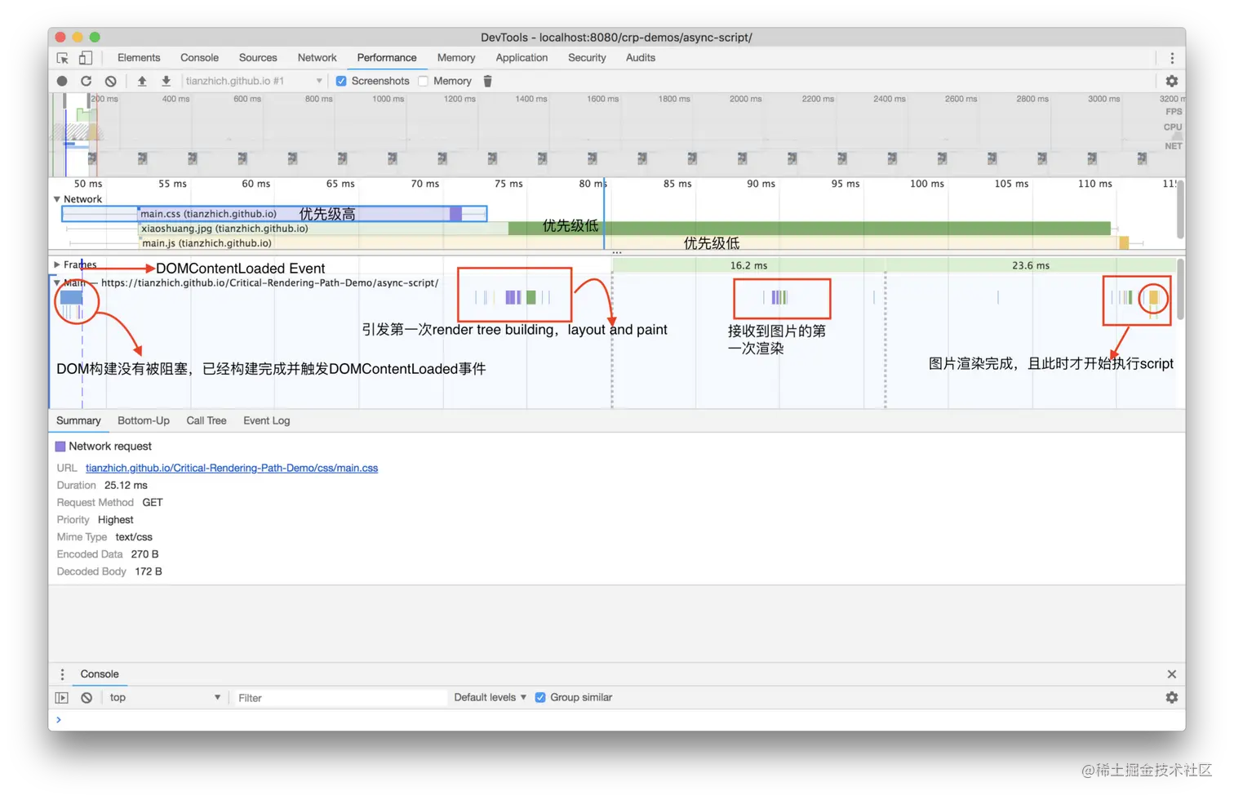Enable the Memory checkbox

pos(423,81)
